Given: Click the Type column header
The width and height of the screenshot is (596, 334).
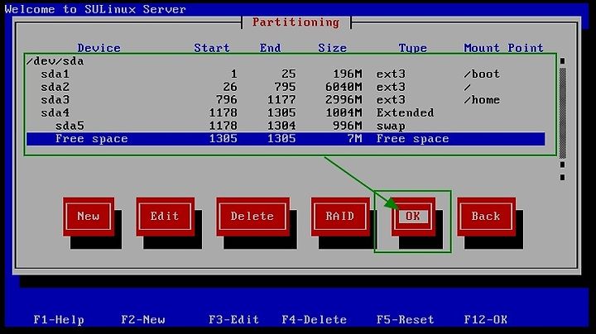Looking at the screenshot, I should tap(413, 48).
